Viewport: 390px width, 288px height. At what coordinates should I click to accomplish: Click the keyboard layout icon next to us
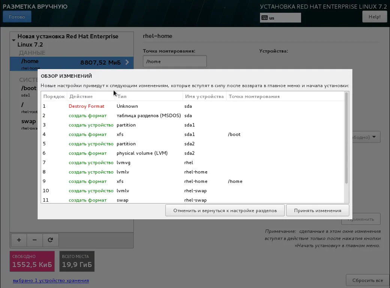(265, 18)
